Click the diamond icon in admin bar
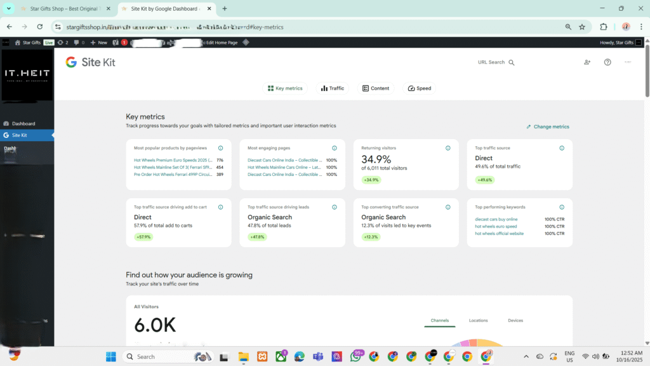Screen dimensions: 650x366 246,43
